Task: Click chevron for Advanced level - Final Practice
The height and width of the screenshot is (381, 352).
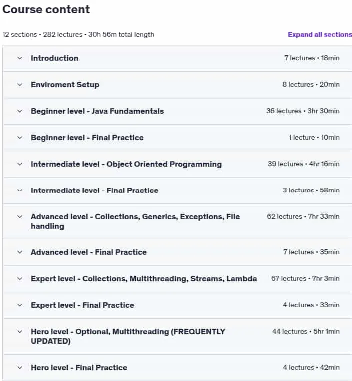Action: click(x=20, y=252)
